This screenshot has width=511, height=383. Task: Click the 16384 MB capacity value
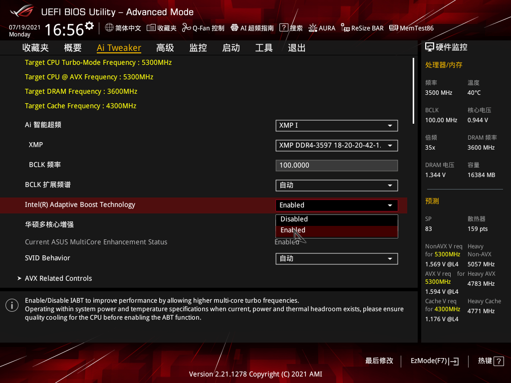482,175
